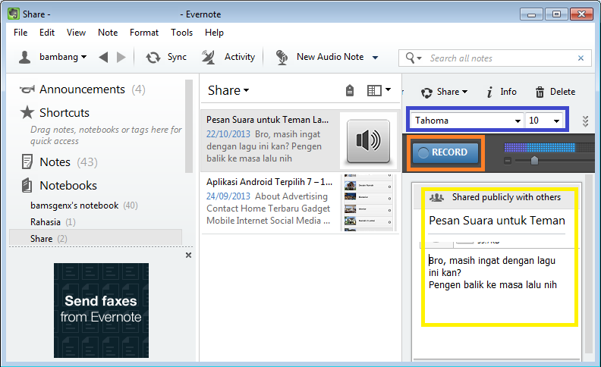
Task: Click the Notes page icon in the sidebar
Action: click(27, 162)
